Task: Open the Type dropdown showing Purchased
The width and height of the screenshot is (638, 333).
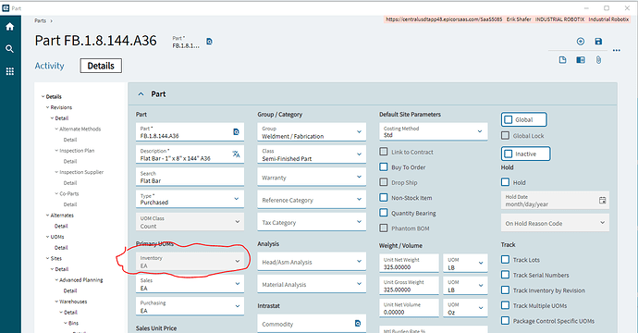Action: pyautogui.click(x=190, y=199)
